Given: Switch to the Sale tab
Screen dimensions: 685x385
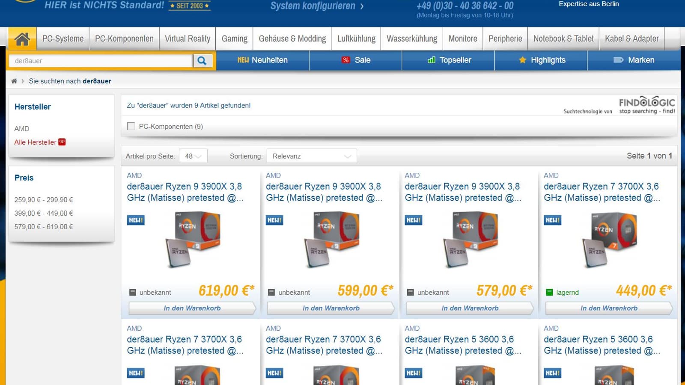Looking at the screenshot, I should (x=355, y=60).
